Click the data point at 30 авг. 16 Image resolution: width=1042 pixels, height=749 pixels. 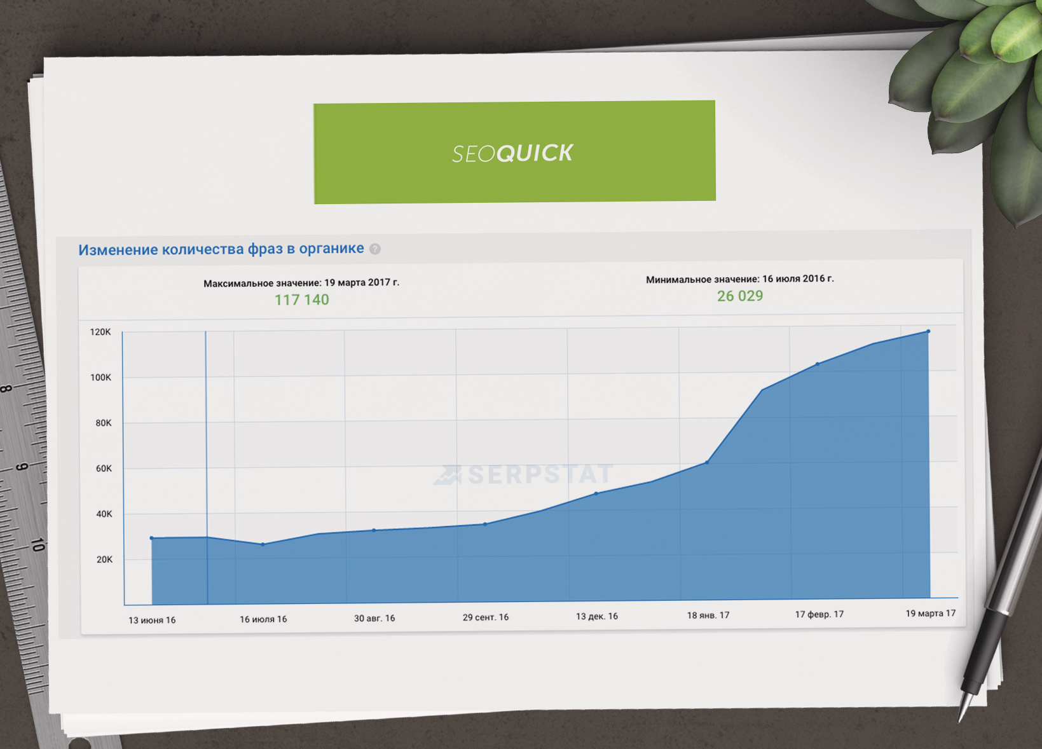(x=374, y=530)
